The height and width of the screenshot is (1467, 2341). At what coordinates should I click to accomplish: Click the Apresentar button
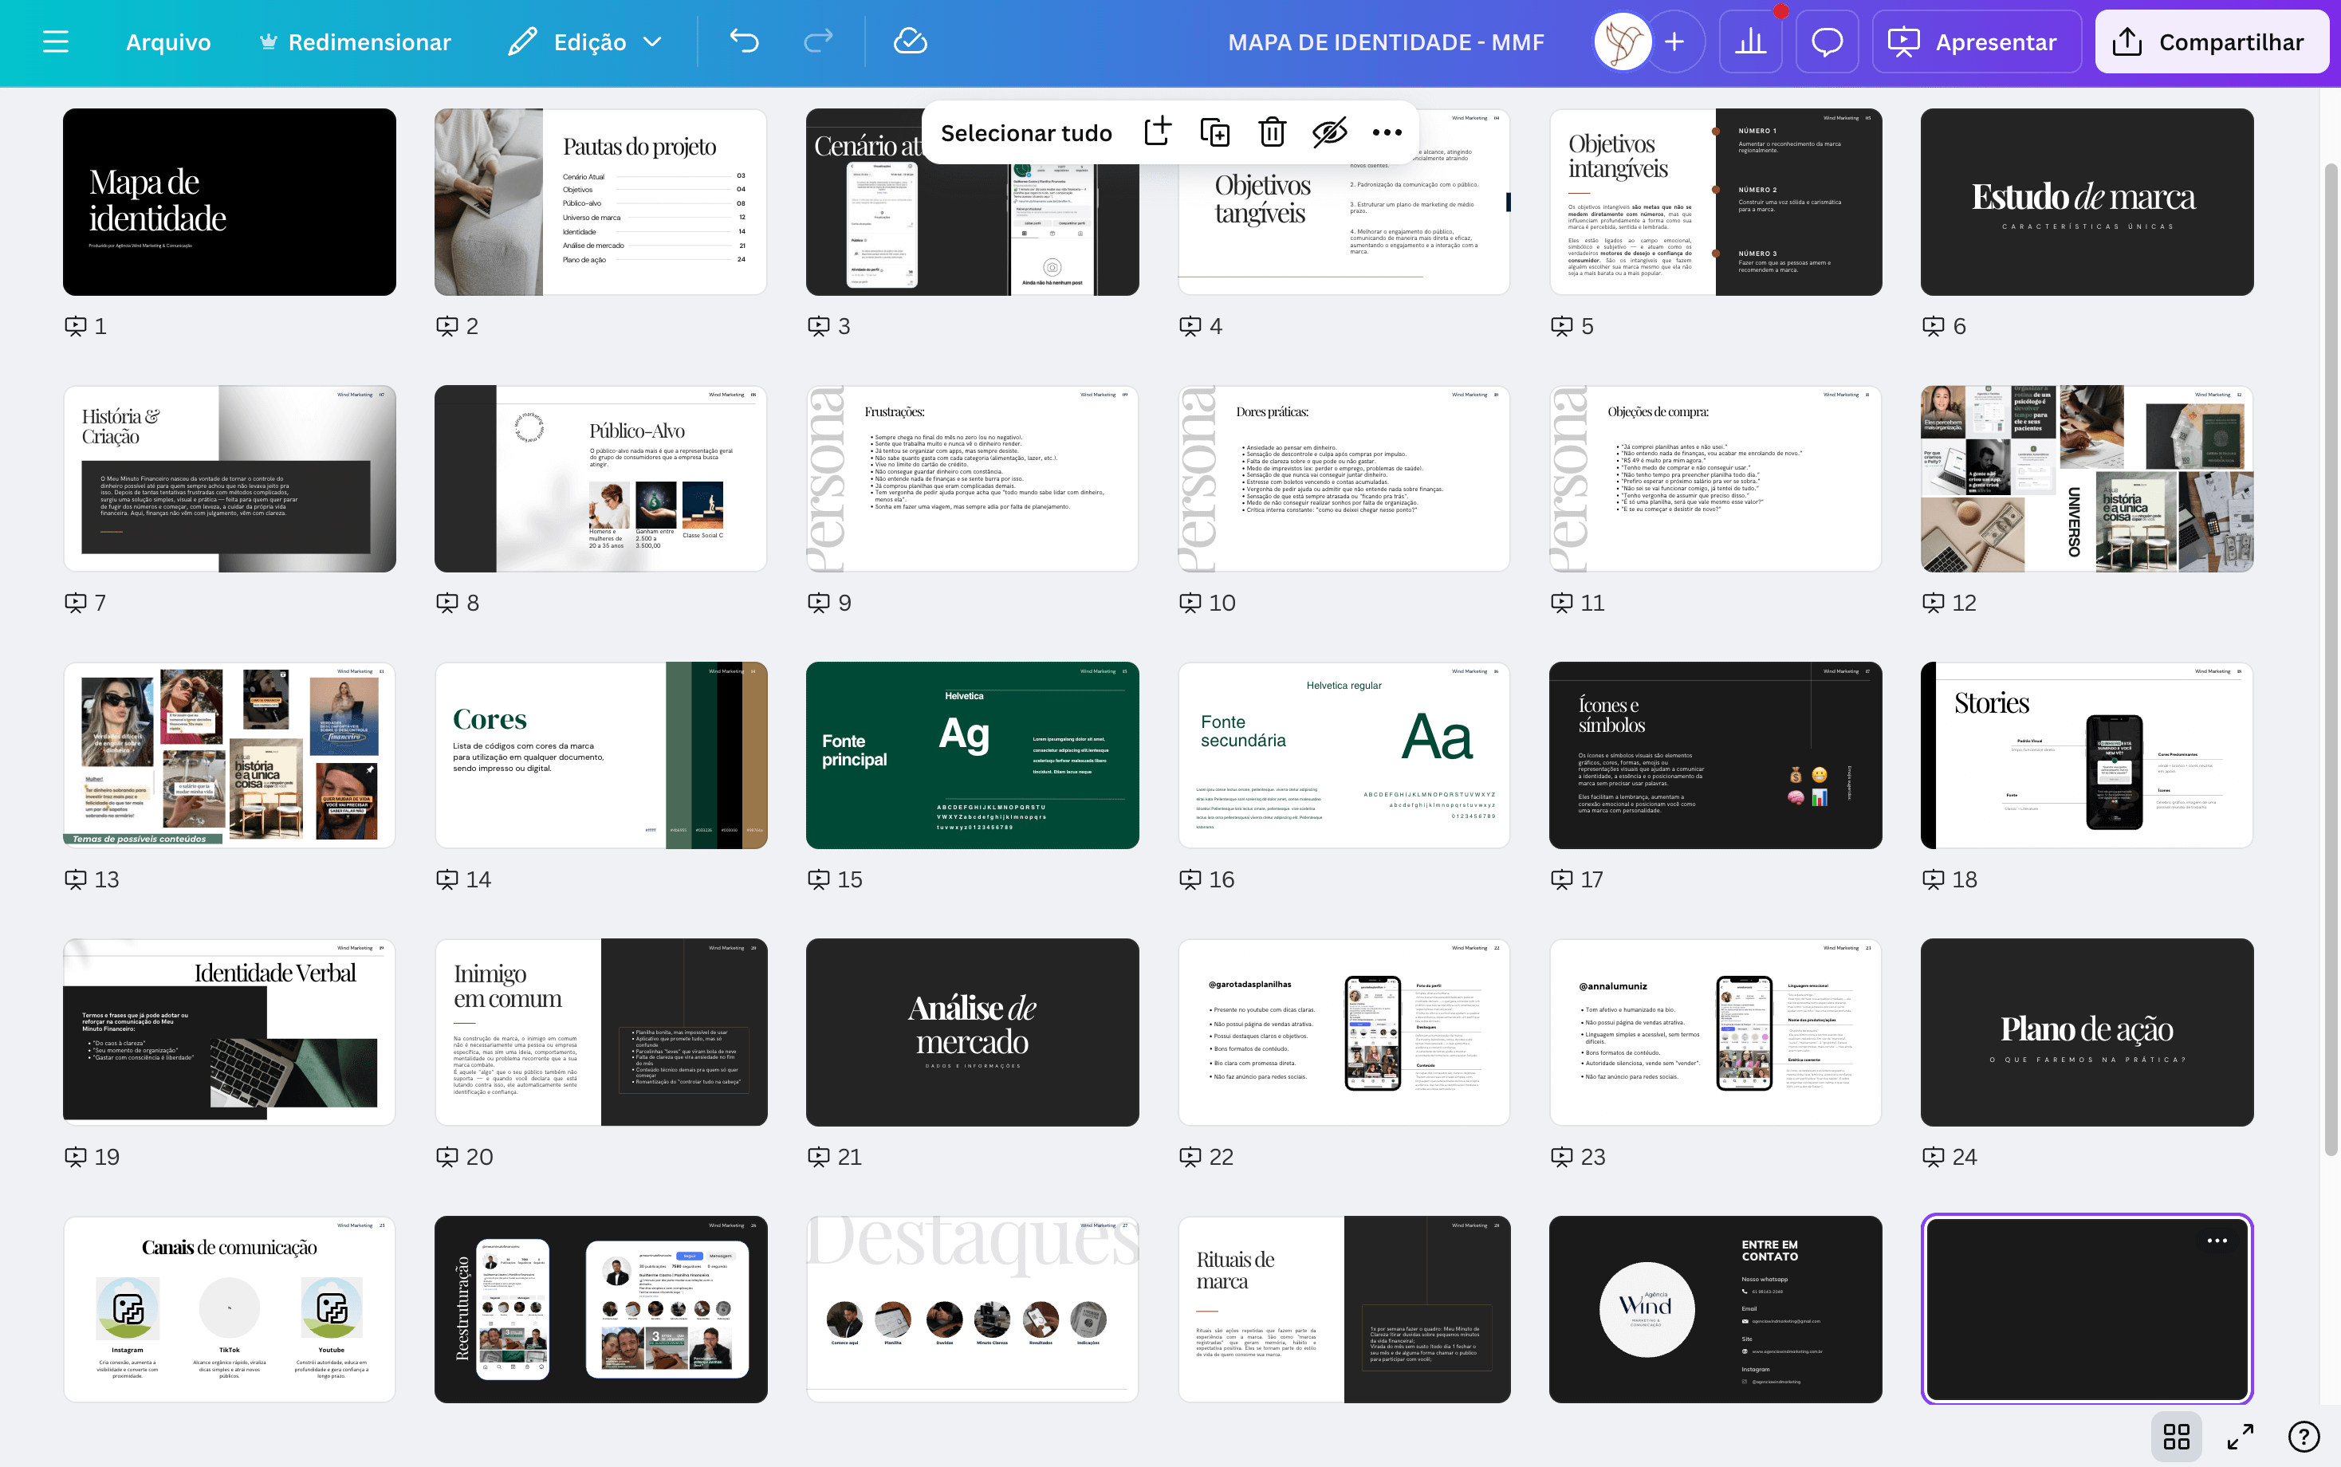click(x=1975, y=41)
